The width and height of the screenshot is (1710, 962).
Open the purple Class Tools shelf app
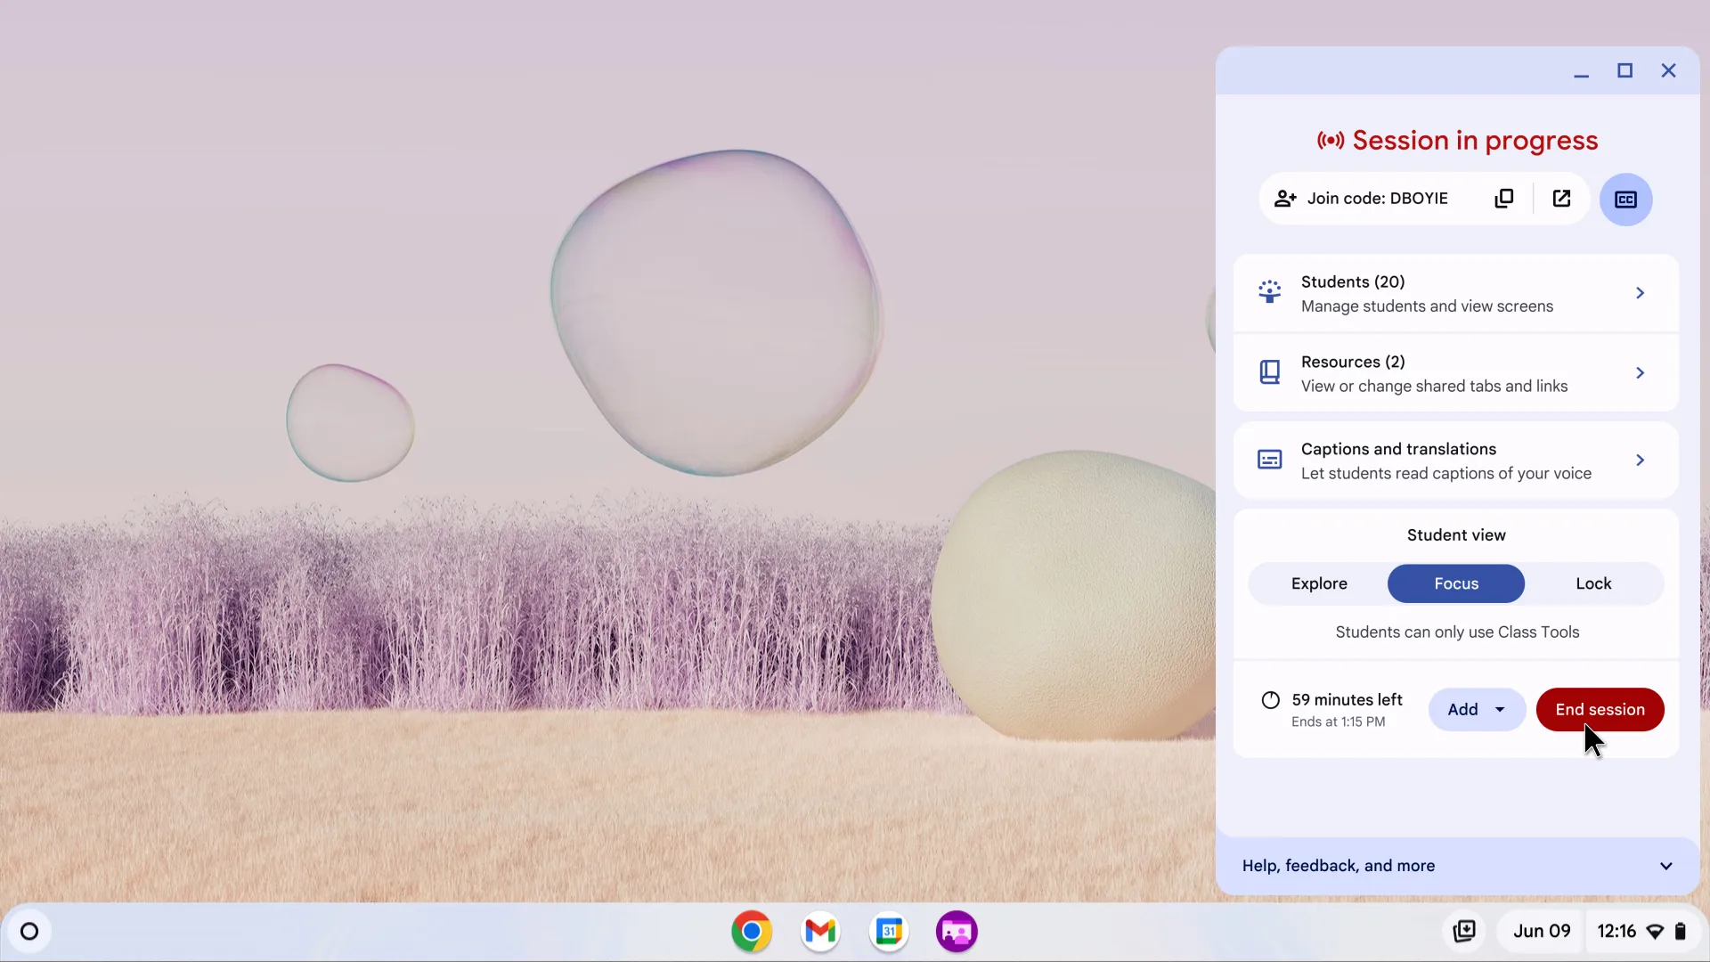click(957, 932)
